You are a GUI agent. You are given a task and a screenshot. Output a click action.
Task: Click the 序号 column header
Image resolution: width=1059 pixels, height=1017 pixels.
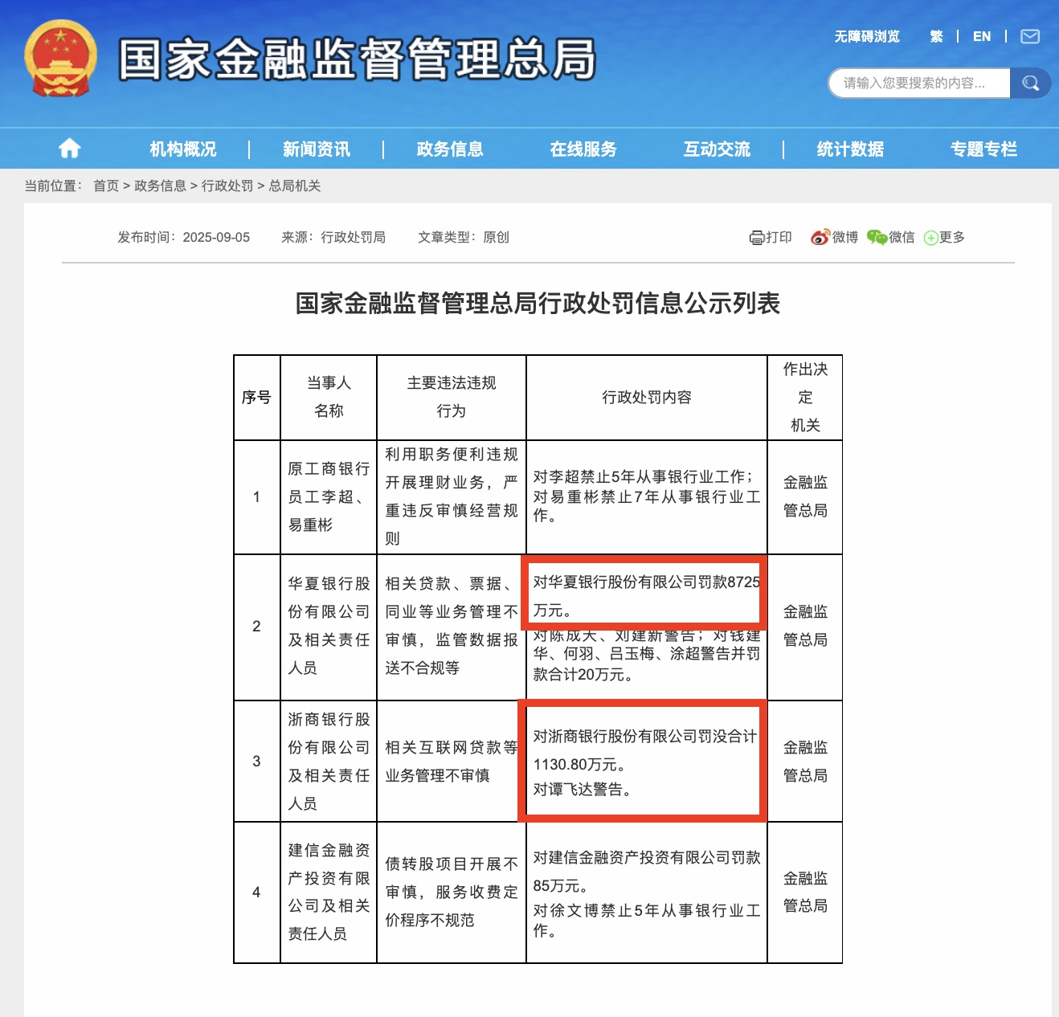pos(257,398)
